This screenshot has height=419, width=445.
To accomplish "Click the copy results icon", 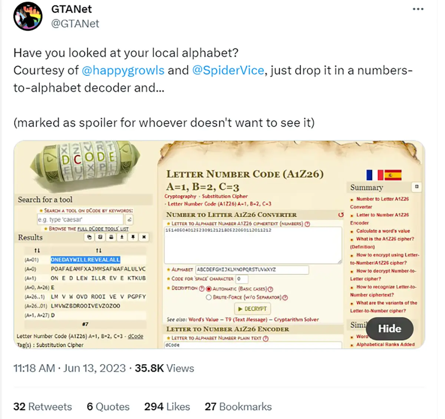I will pos(89,237).
